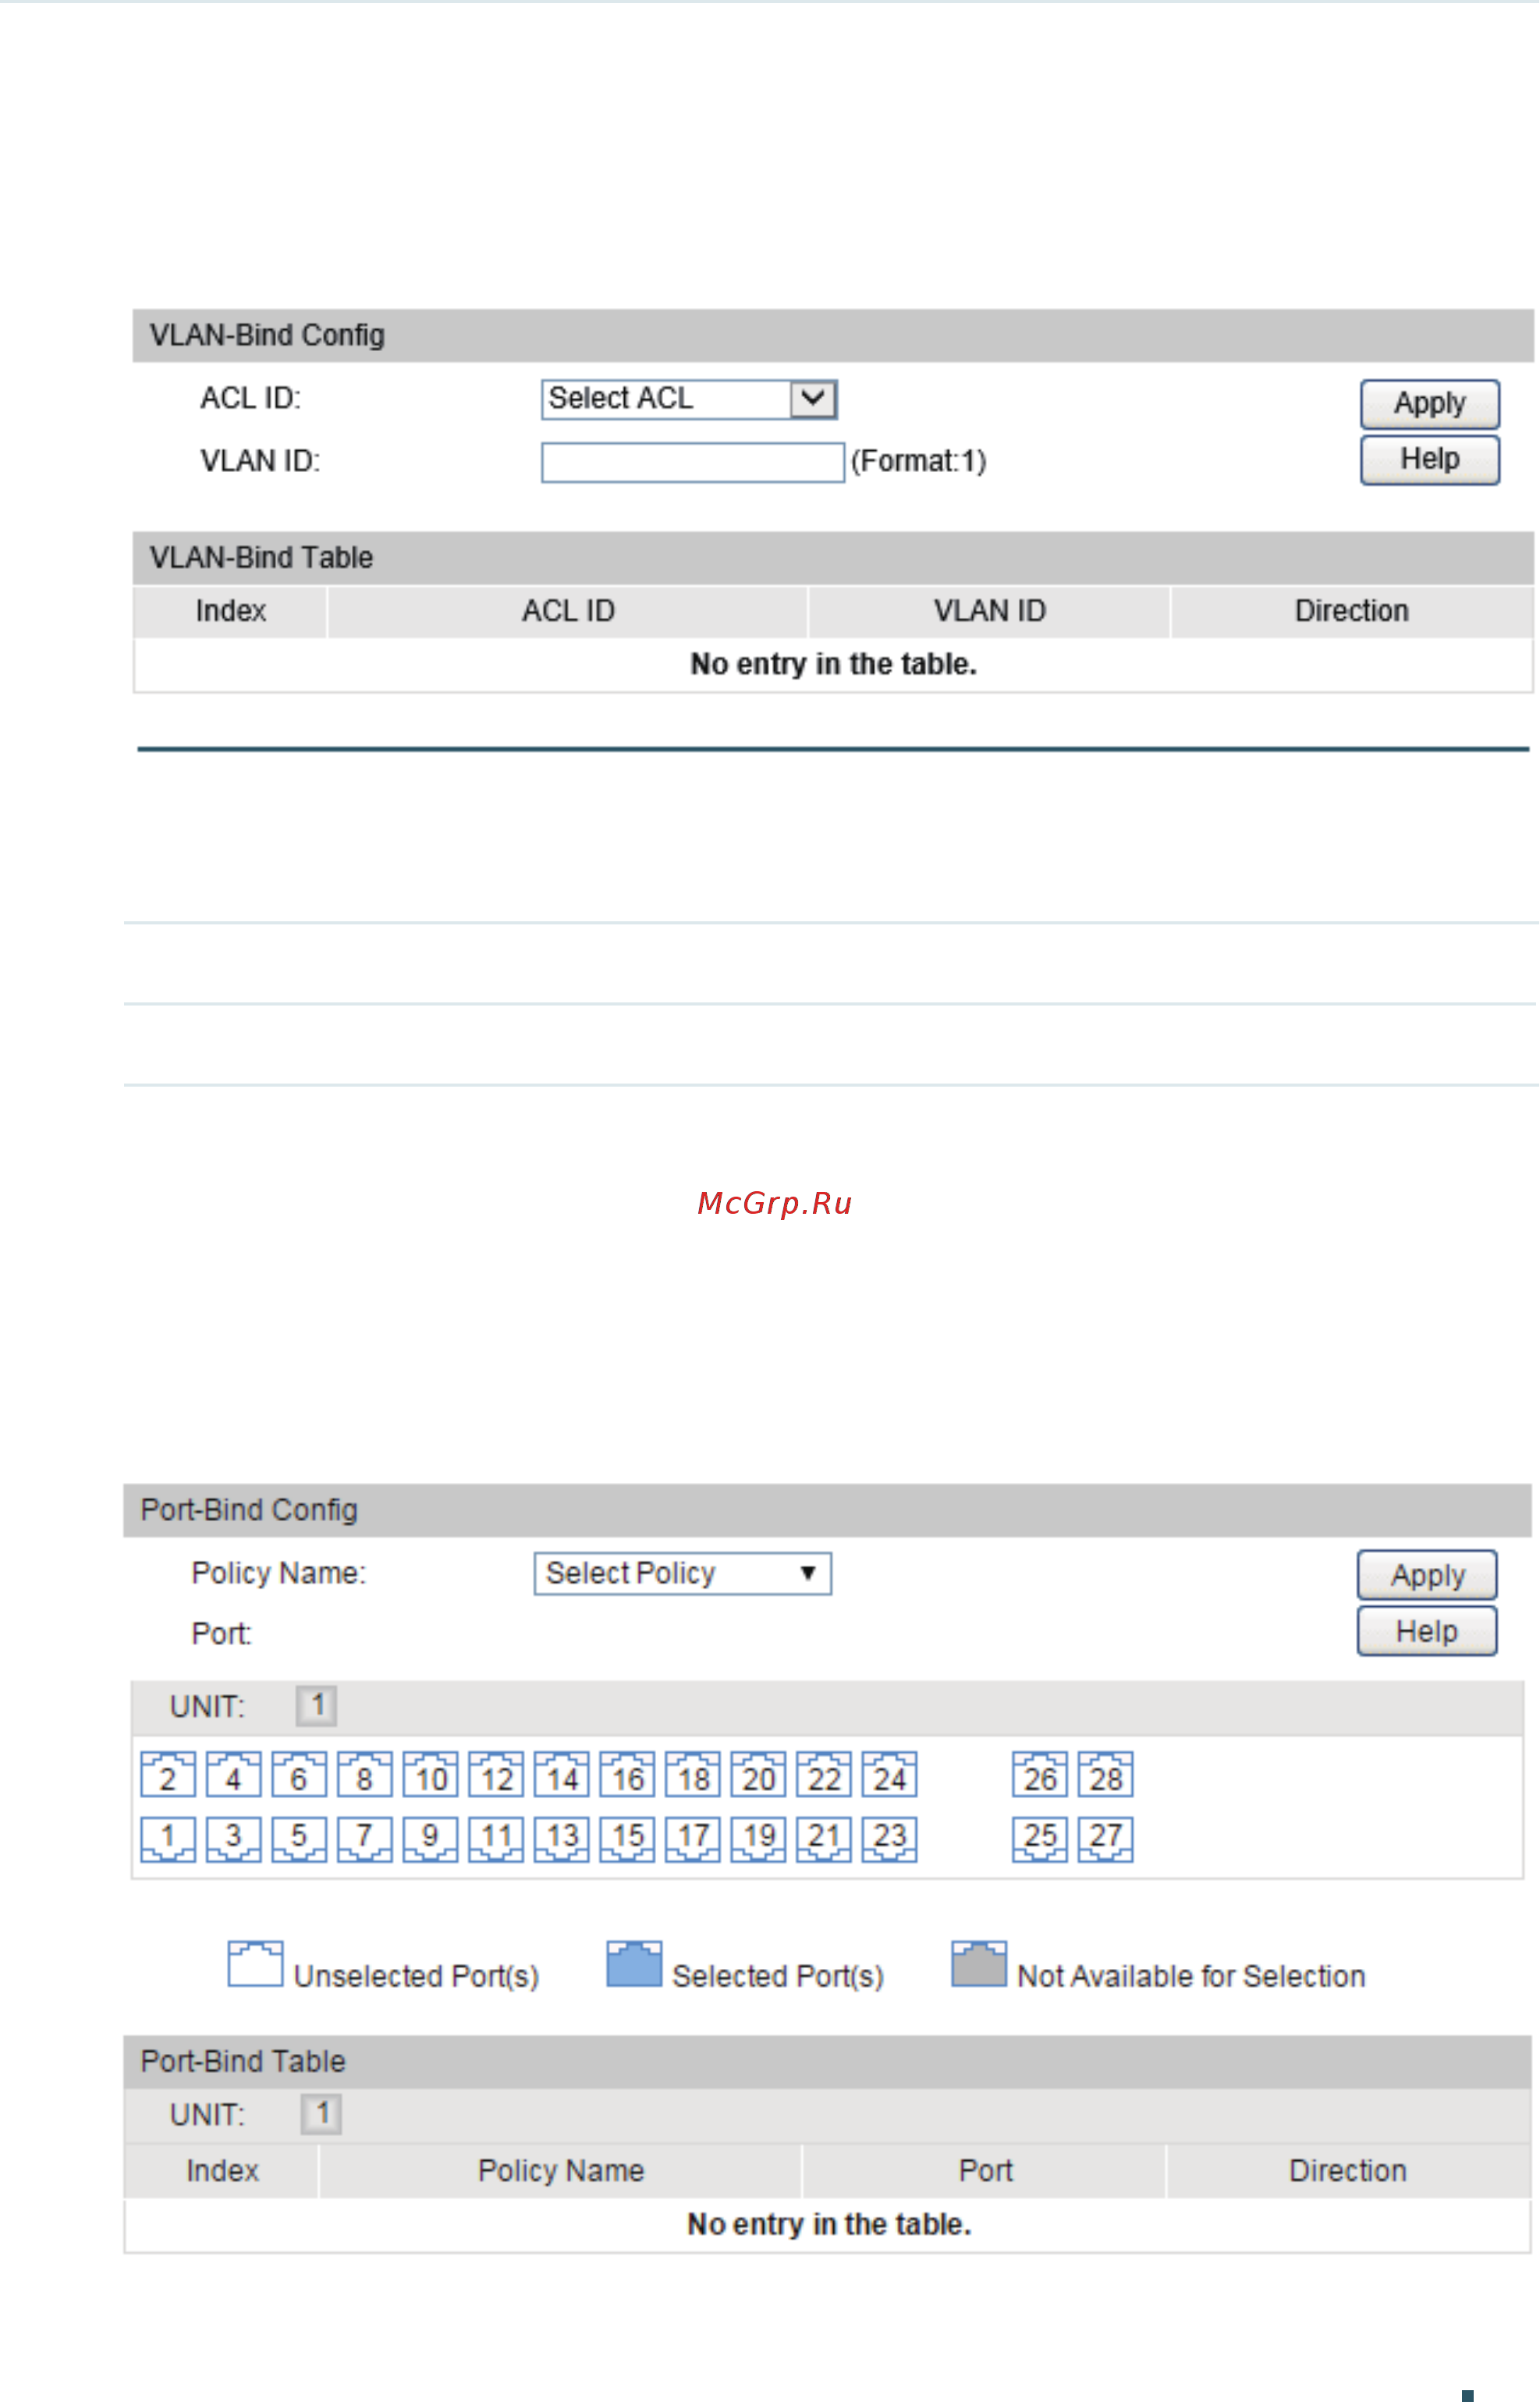Click Policy Name column header
The image size is (1540, 2405).
coord(561,2171)
